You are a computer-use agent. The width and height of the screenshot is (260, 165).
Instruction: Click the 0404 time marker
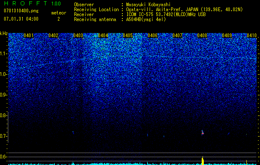click(103, 35)
